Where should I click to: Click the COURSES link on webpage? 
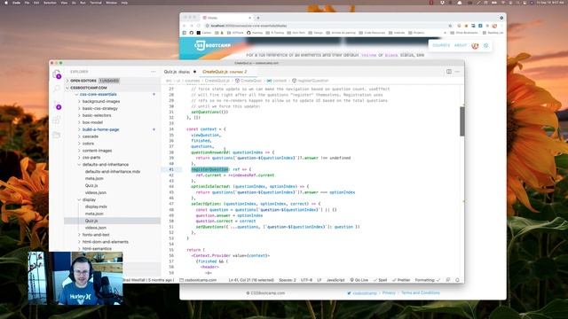pos(441,45)
